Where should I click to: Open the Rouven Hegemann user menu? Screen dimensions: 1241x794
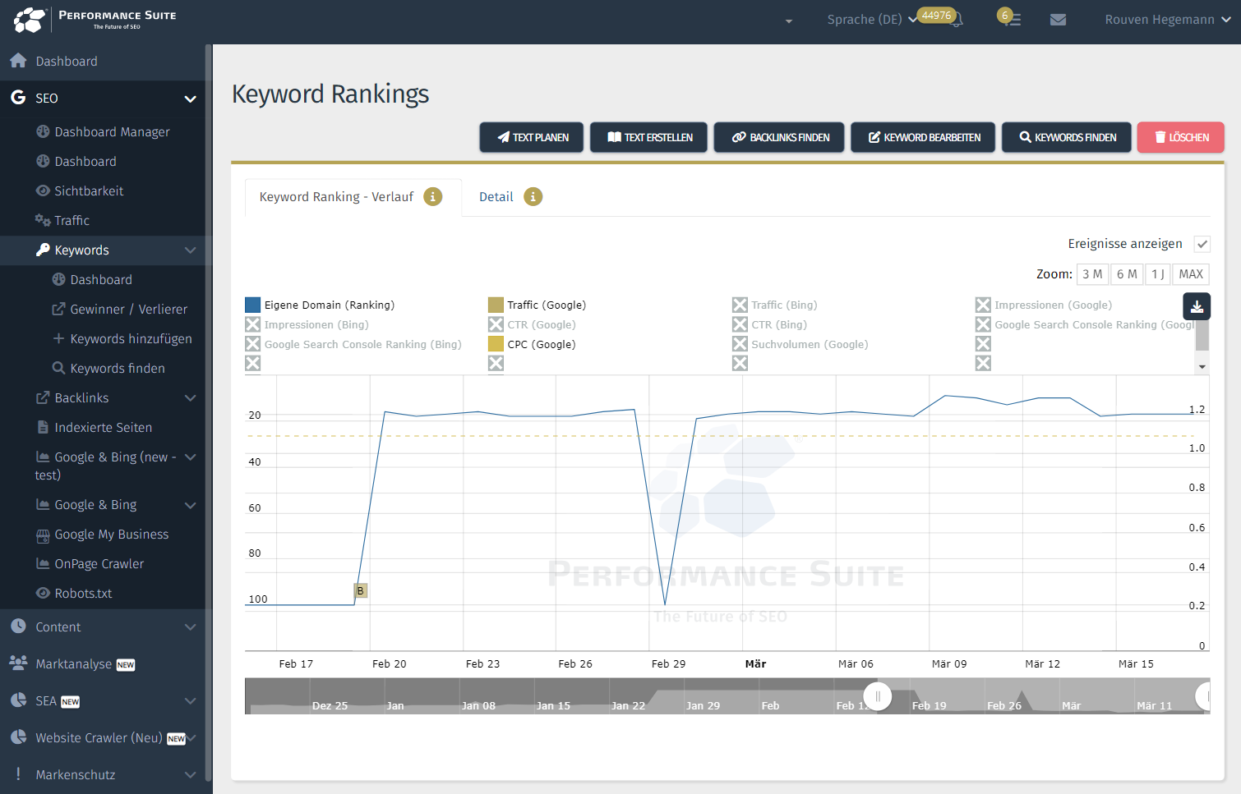click(1168, 20)
